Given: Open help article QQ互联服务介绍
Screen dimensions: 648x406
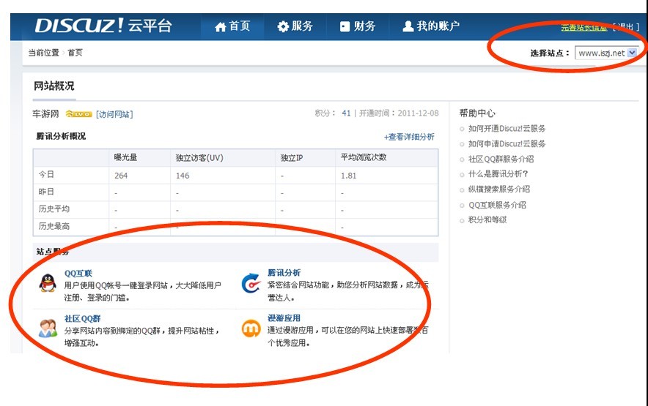Looking at the screenshot, I should coord(497,205).
